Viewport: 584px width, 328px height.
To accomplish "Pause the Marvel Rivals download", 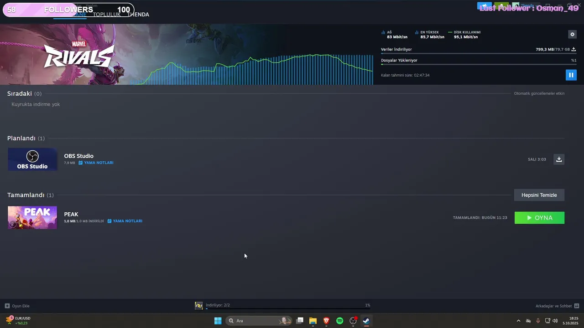I will (571, 75).
